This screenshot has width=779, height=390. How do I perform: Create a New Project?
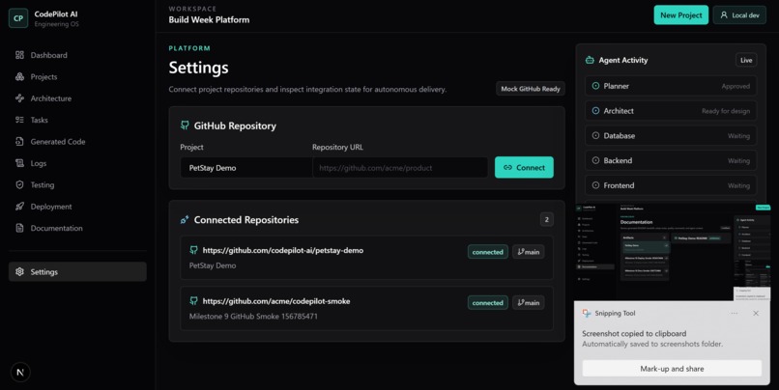(x=681, y=14)
